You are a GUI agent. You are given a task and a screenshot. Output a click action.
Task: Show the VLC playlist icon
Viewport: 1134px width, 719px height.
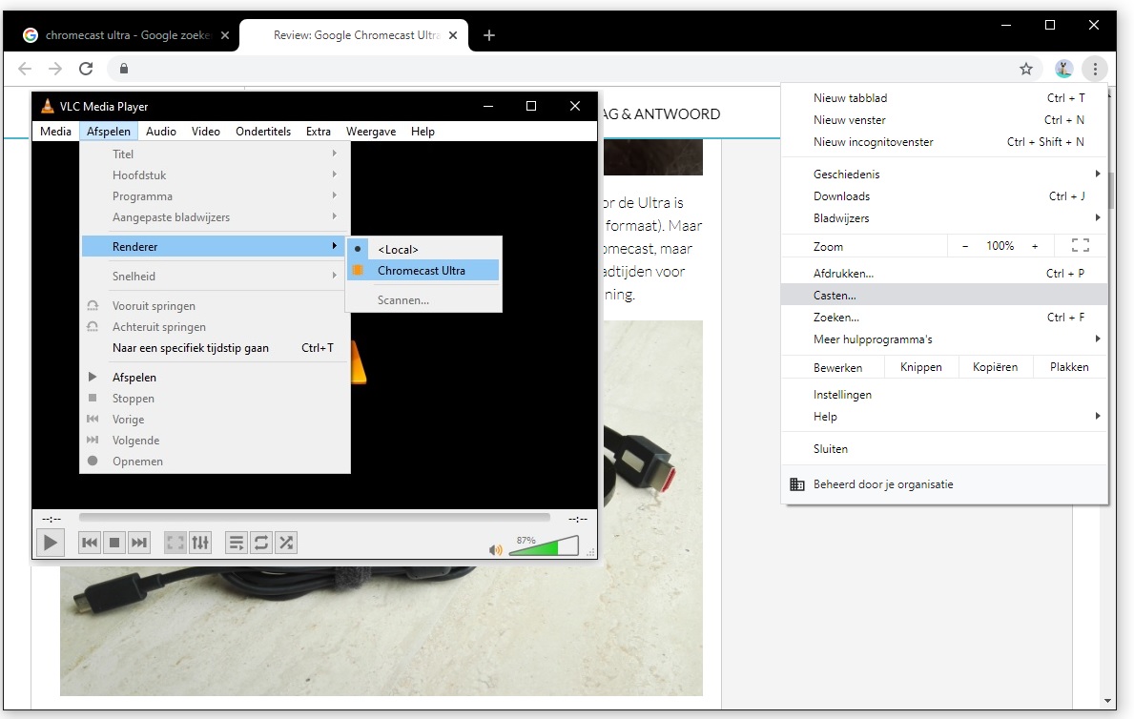click(236, 543)
